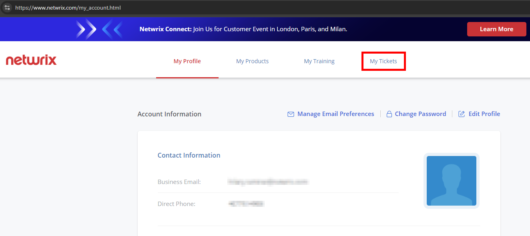Click the chevron arrows graphic in the banner
The width and height of the screenshot is (530, 236).
click(99, 29)
